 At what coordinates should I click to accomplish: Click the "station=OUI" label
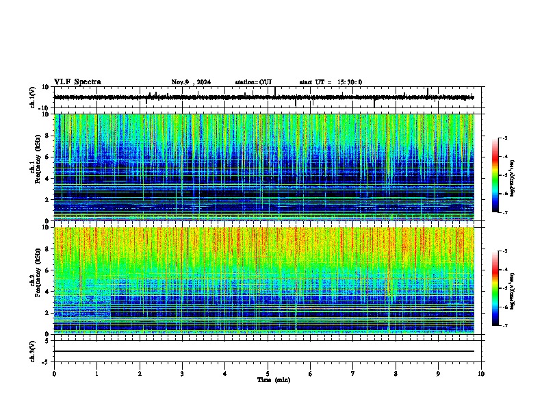[253, 82]
